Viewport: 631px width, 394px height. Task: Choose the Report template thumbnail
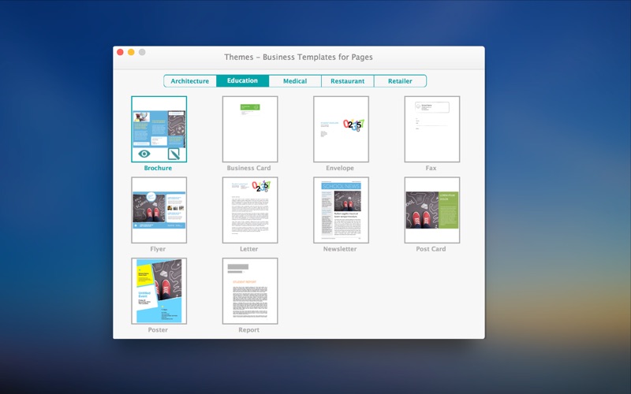coord(250,291)
